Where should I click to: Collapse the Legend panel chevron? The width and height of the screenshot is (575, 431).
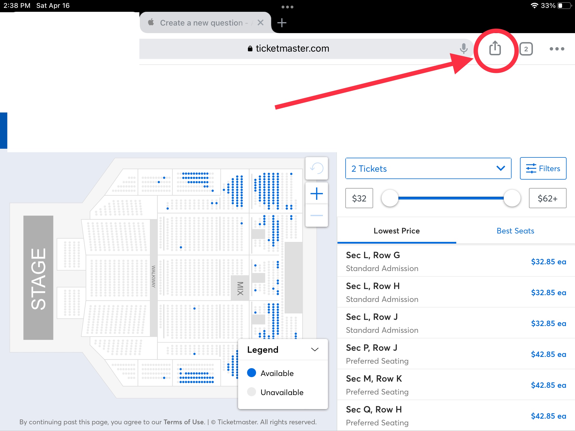315,350
